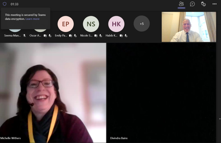Click the 01:33 meeting timer
The height and width of the screenshot is (143, 221).
pos(15,4)
